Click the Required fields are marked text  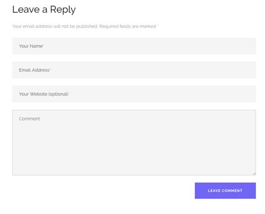tap(127, 26)
